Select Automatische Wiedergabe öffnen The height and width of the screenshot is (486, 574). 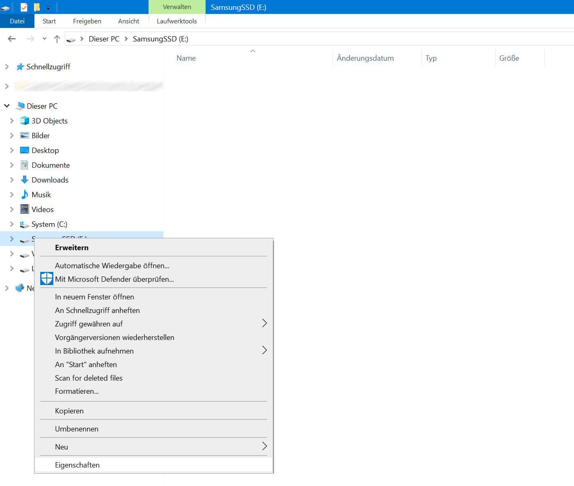point(154,265)
